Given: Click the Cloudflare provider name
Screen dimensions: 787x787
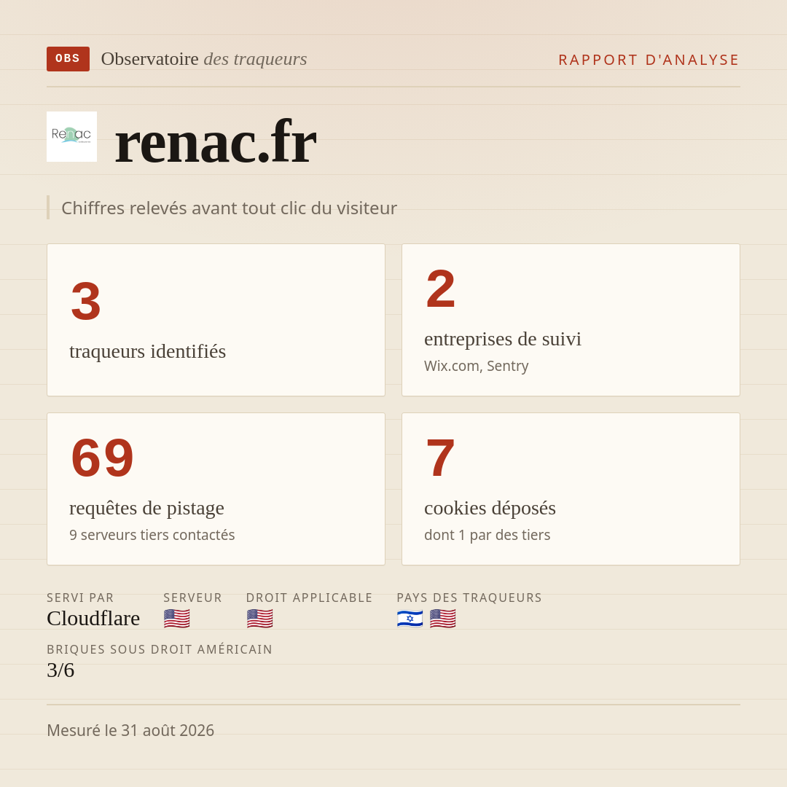Looking at the screenshot, I should pos(93,619).
